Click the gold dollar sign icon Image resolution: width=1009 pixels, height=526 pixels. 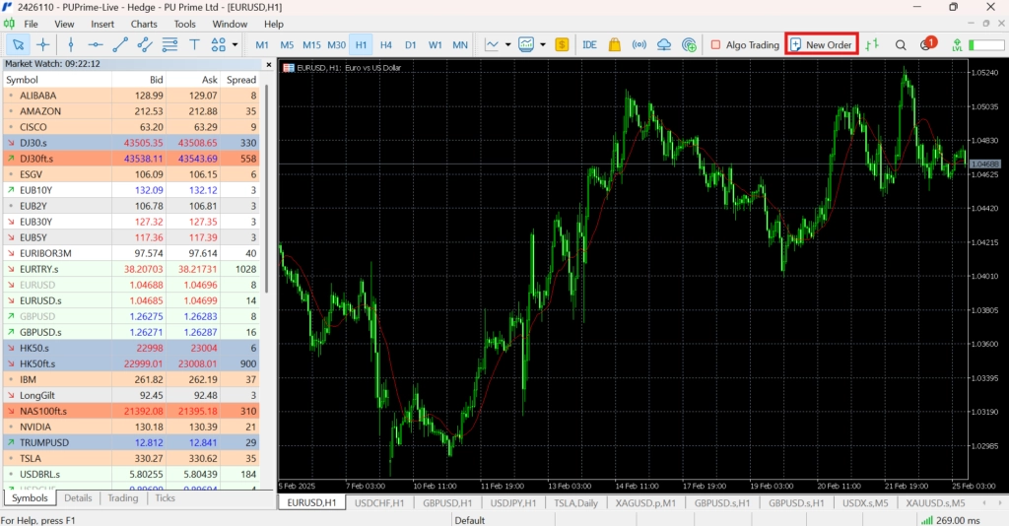point(562,45)
